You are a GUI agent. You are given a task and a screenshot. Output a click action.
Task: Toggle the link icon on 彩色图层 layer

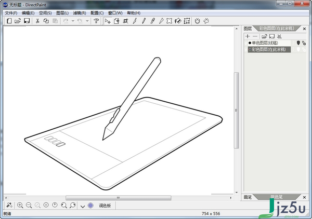point(304,49)
